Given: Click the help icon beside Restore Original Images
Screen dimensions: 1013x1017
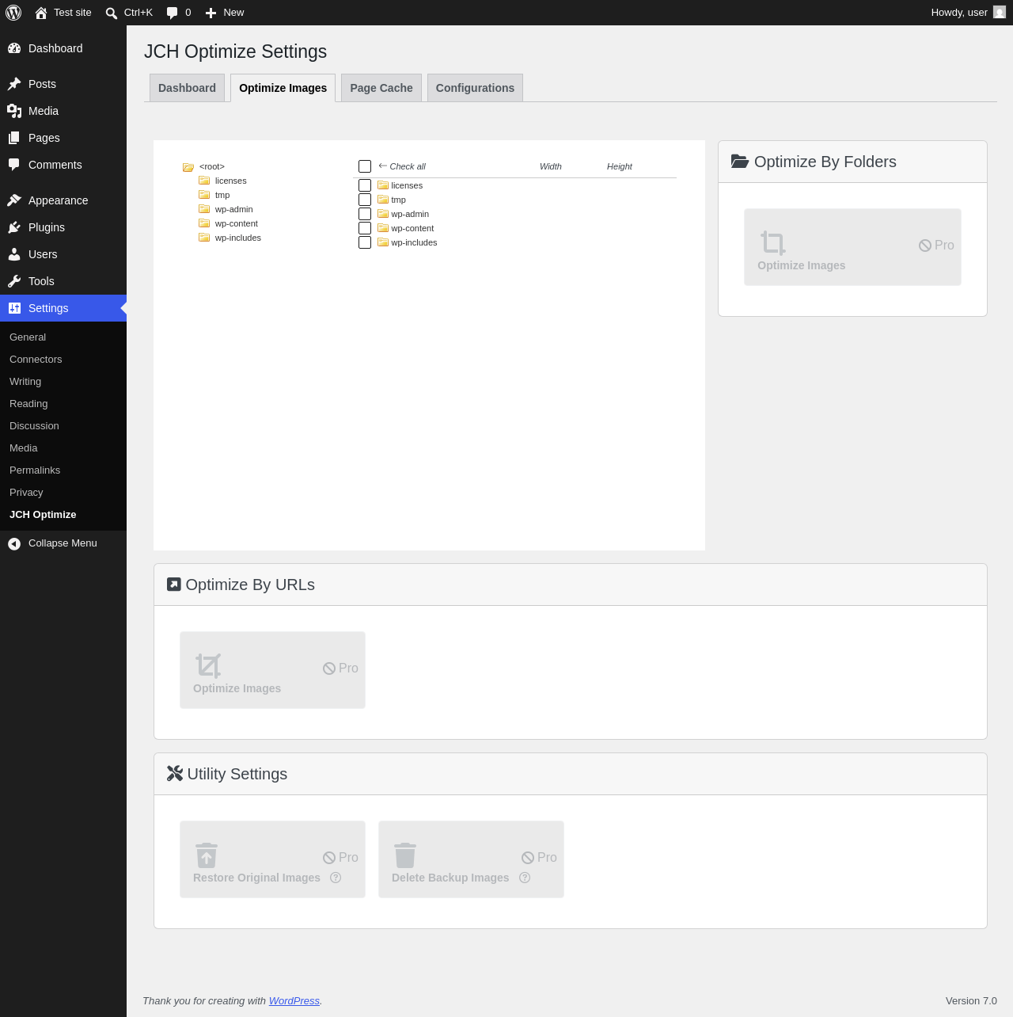Looking at the screenshot, I should click(x=336, y=878).
